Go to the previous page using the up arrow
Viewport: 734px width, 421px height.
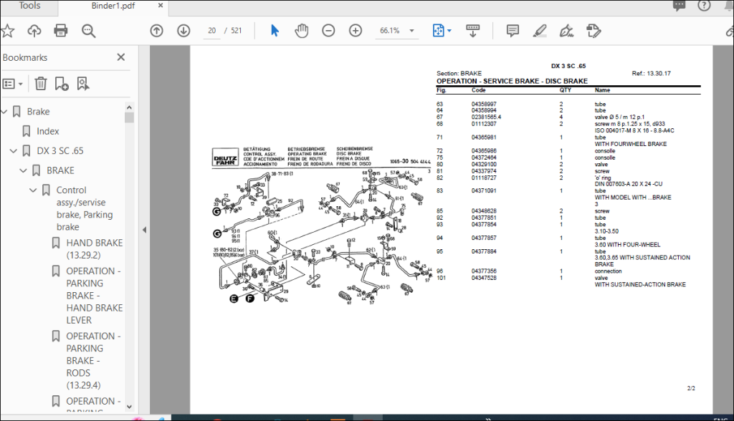[x=156, y=31]
